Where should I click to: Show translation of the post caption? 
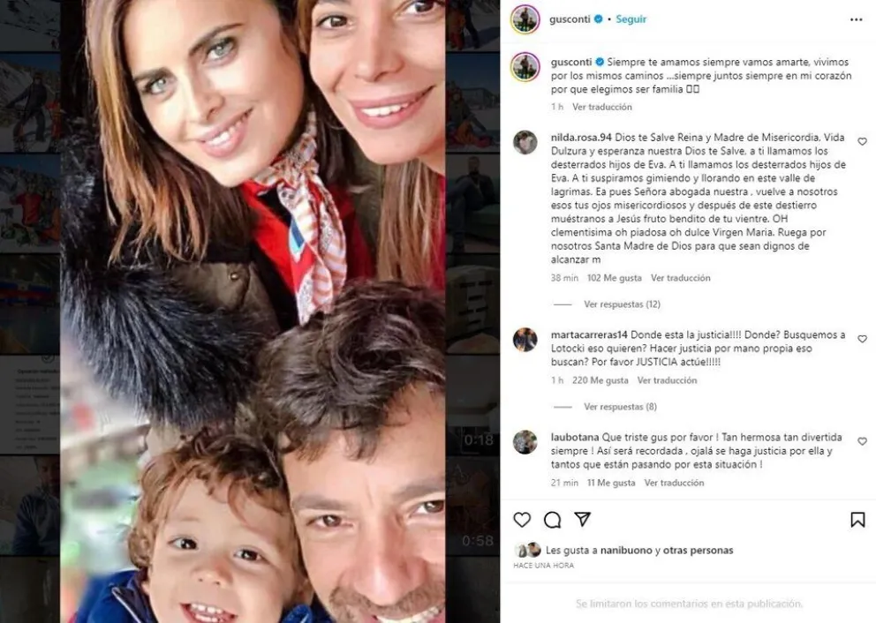[x=601, y=107]
